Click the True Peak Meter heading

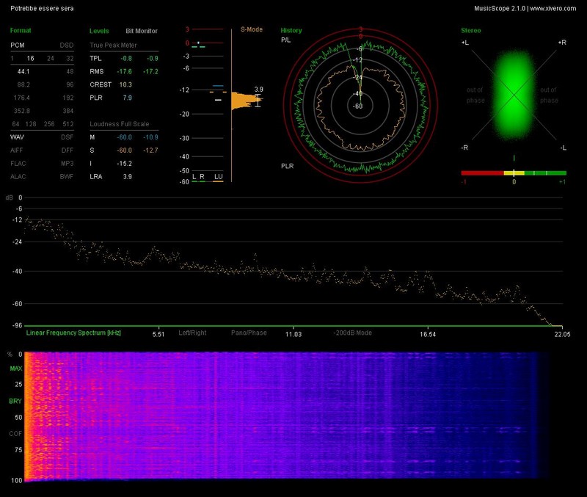click(113, 46)
